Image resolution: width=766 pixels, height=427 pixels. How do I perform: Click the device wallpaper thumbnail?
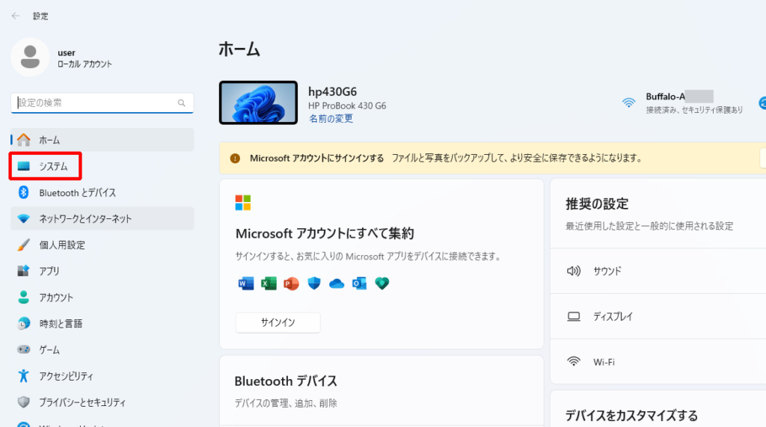(258, 102)
